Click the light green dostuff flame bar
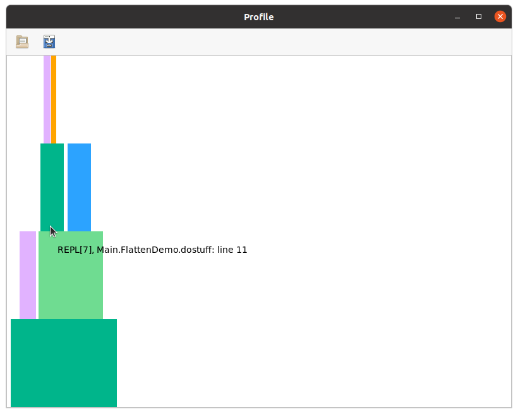 71,275
